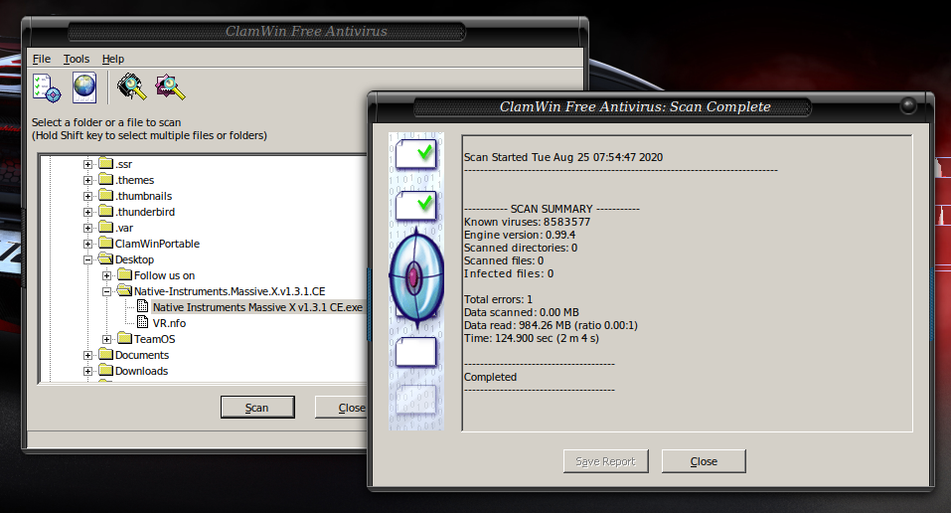Click the 'Engine version: 0.99.4' line
This screenshot has width=951, height=513.
519,235
